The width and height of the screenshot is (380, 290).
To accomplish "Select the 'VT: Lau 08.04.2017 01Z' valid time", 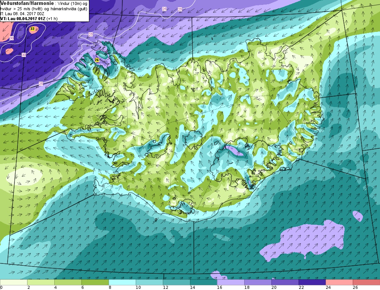I will [23, 19].
